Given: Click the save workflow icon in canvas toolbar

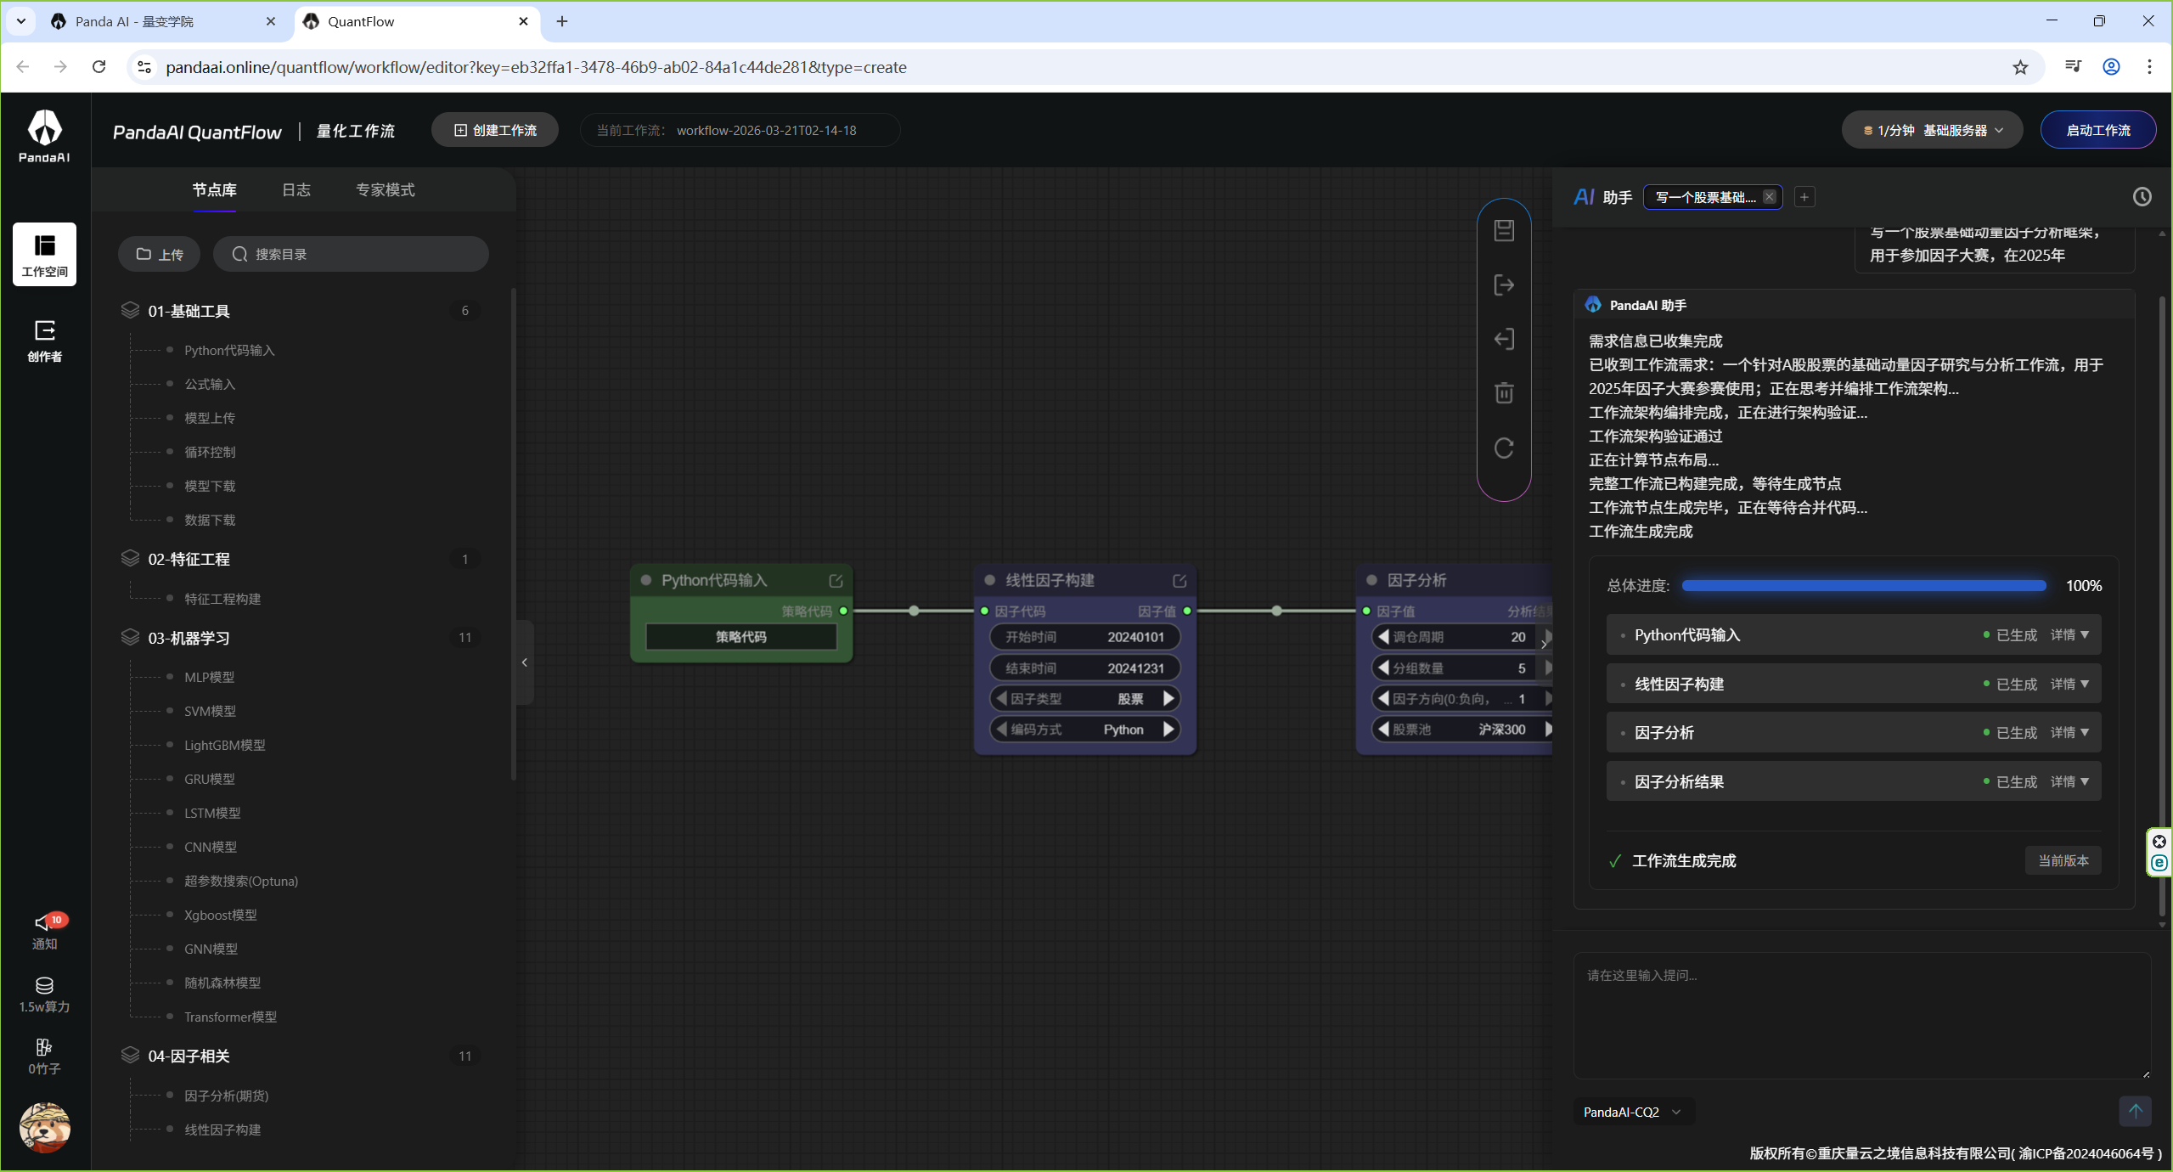Looking at the screenshot, I should pos(1504,230).
